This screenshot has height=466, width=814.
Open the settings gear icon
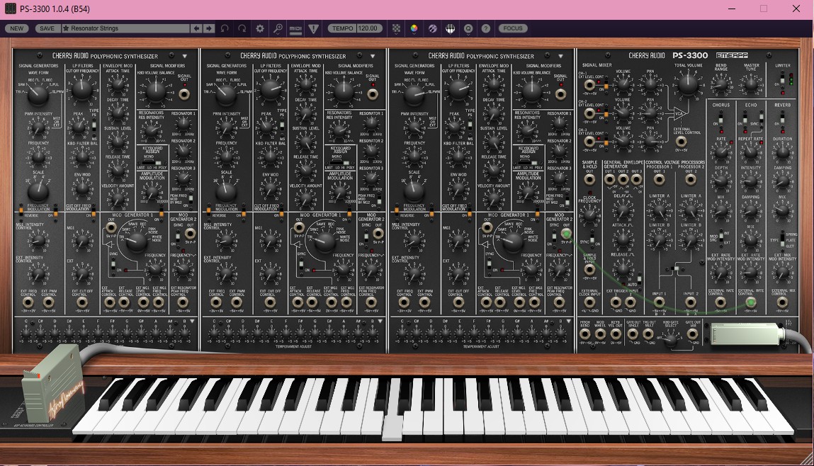coord(260,28)
